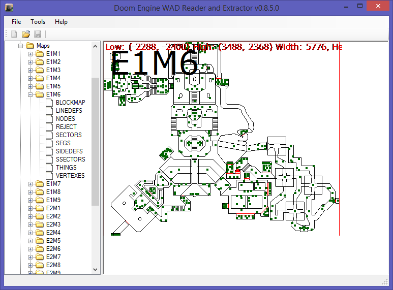Viewport: 393px width, 290px height.
Task: Click the Save toolbar icon
Action: (38, 34)
